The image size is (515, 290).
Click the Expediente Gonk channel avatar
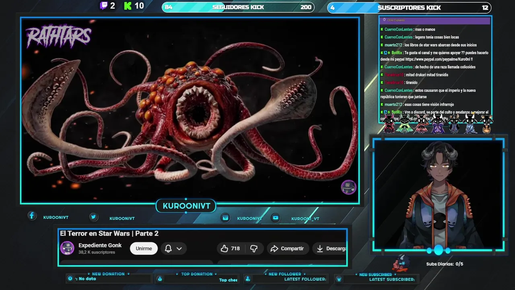click(x=67, y=248)
